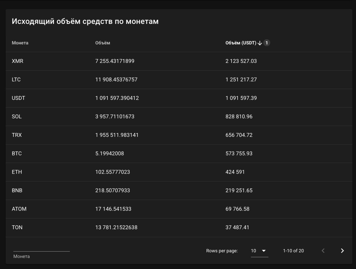356x269 pixels.
Task: Click the table title Исходящий объём средств по монетам
Action: [85, 21]
